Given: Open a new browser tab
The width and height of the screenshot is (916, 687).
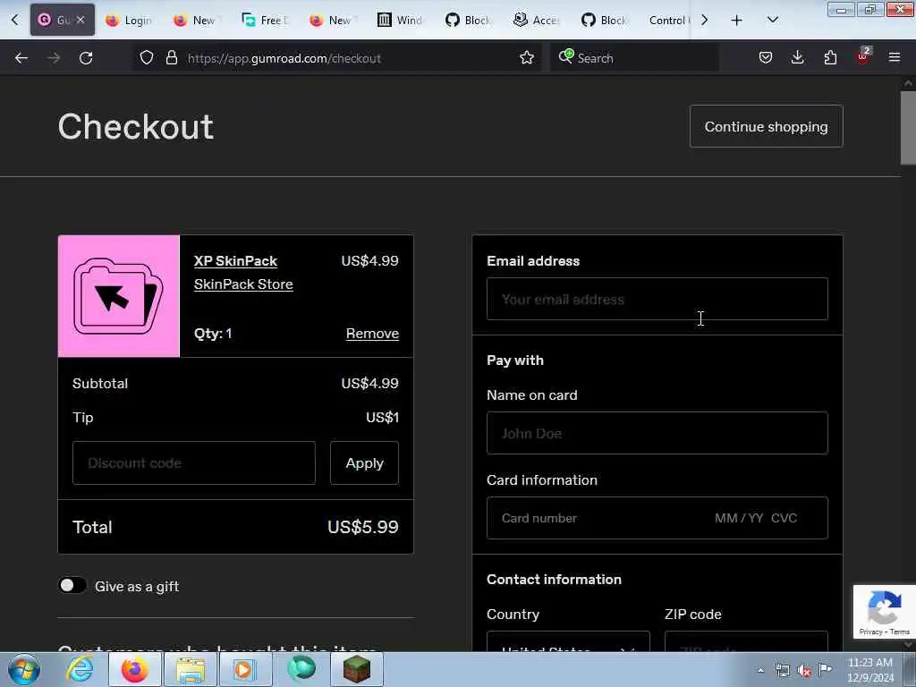Looking at the screenshot, I should 737,21.
